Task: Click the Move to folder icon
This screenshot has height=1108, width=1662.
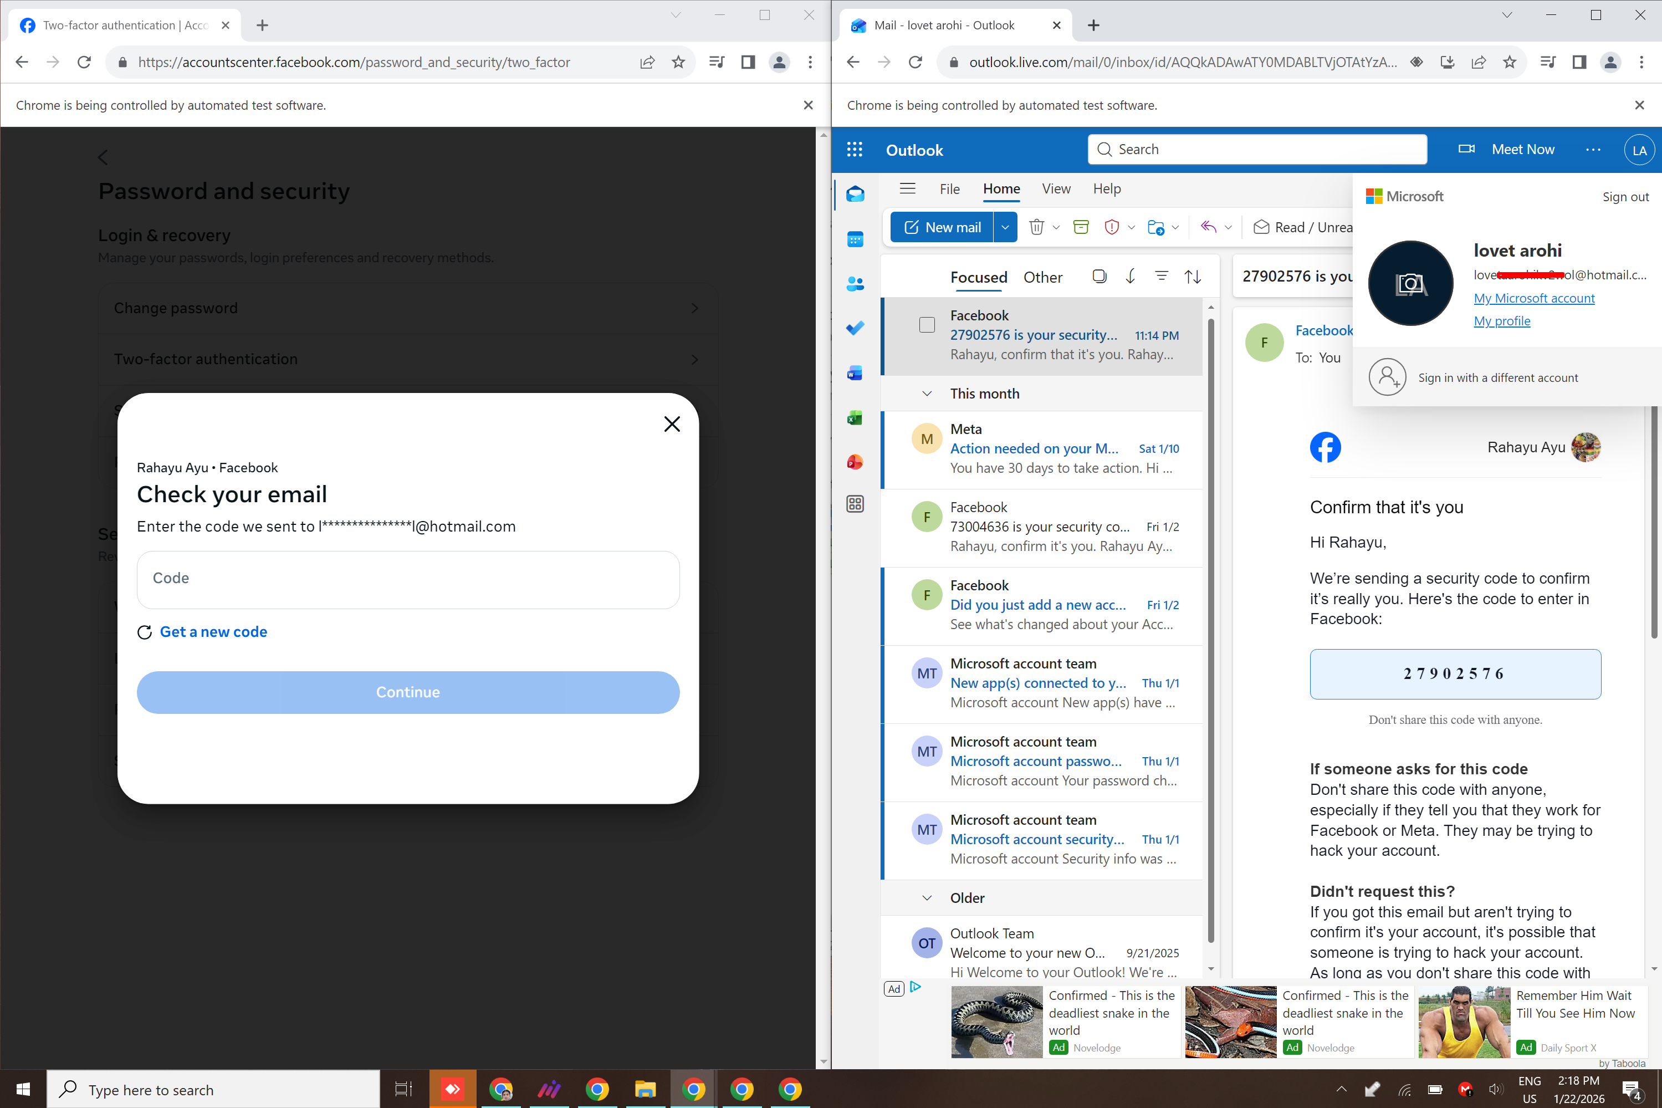Action: pyautogui.click(x=1155, y=227)
